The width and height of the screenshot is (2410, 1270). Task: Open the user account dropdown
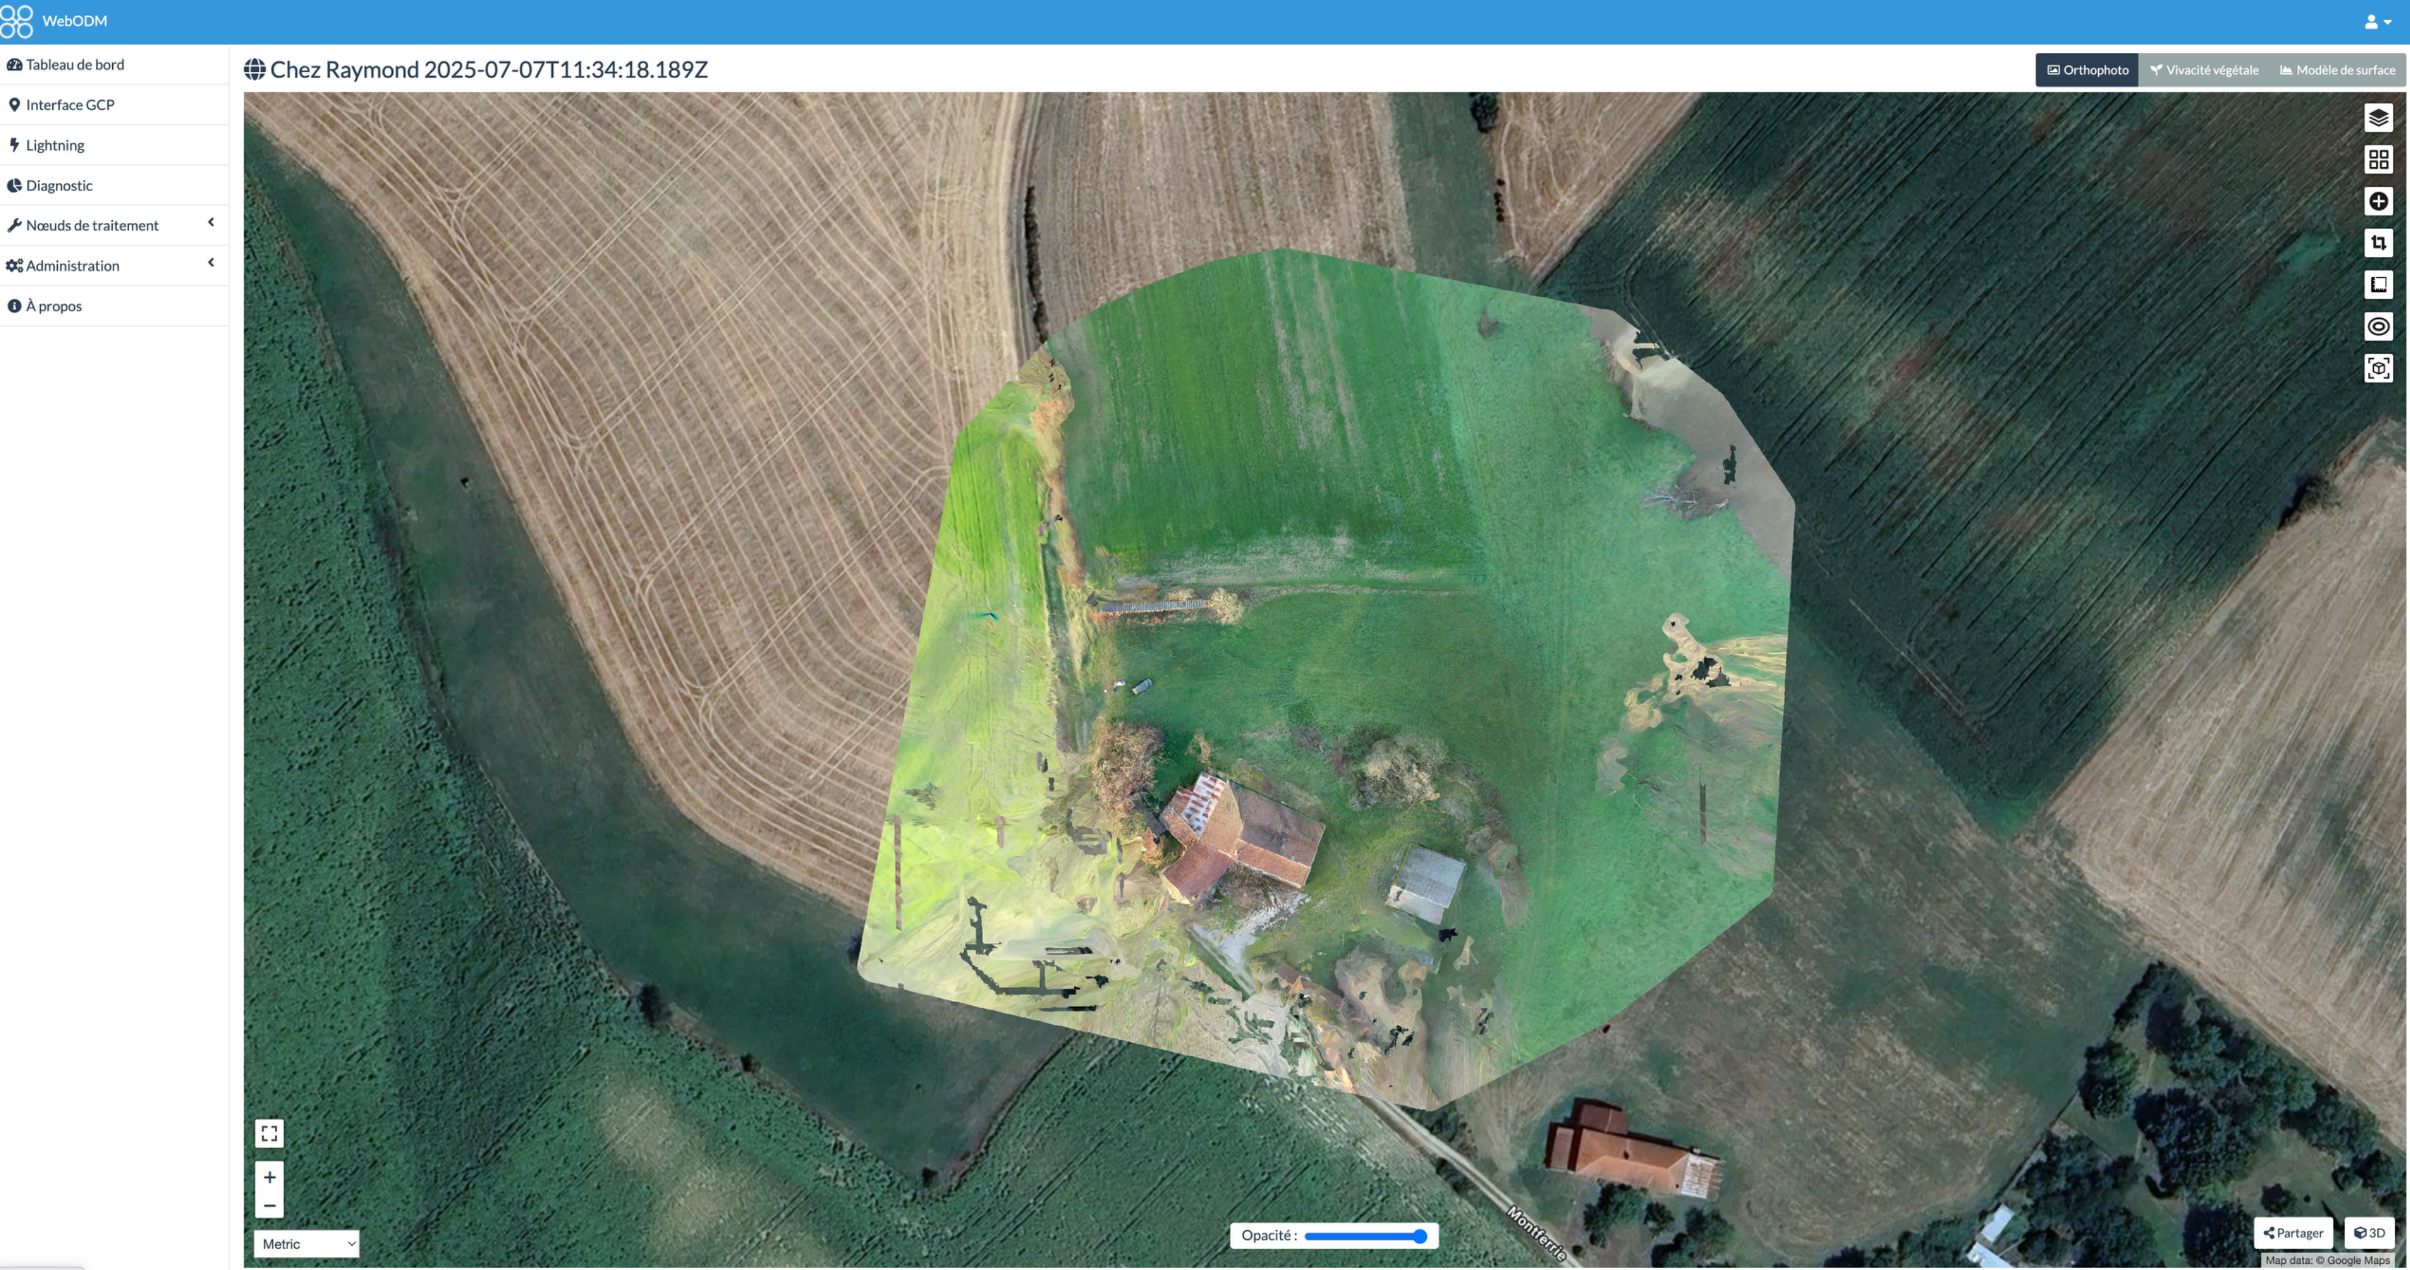point(2377,22)
